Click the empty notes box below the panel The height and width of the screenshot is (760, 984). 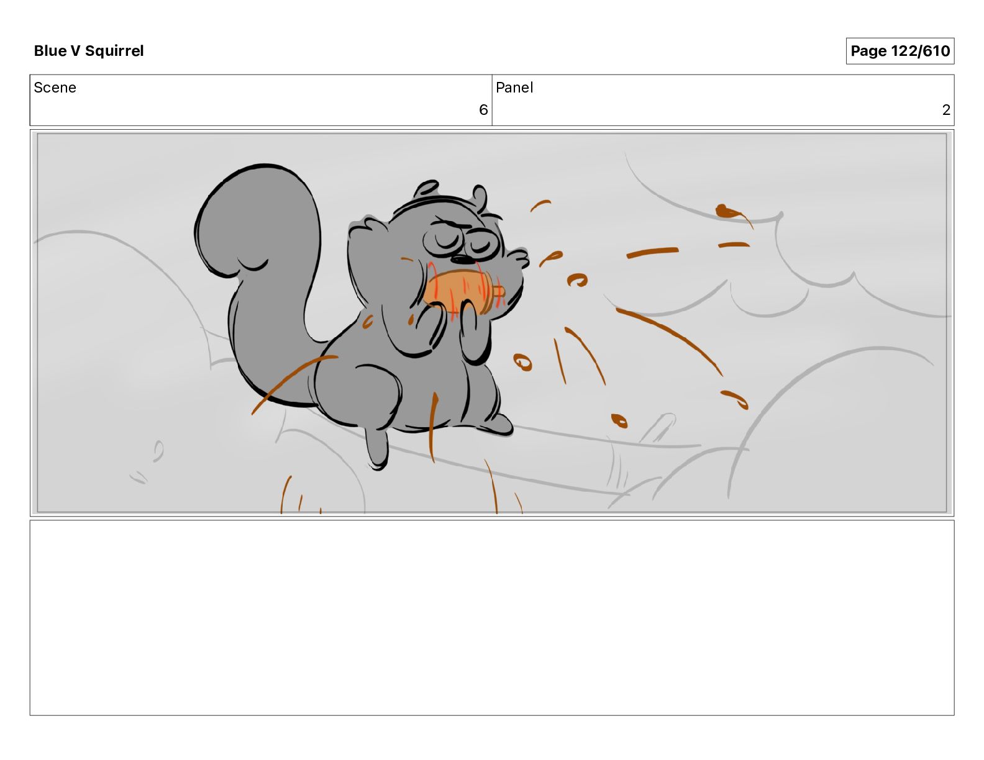(492, 618)
